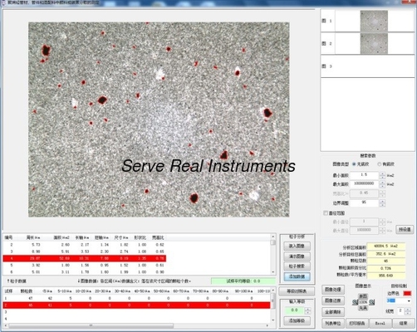Viewport: 417px width, 332px height.
Task: Increase the line width stepper value
Action: click(408, 310)
